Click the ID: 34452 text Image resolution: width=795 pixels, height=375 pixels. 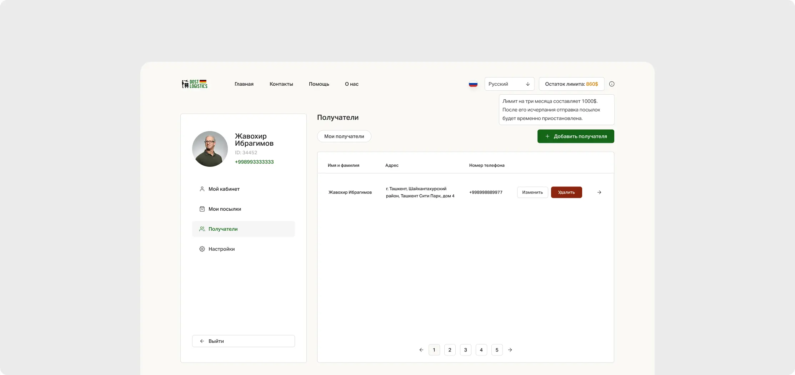point(246,152)
